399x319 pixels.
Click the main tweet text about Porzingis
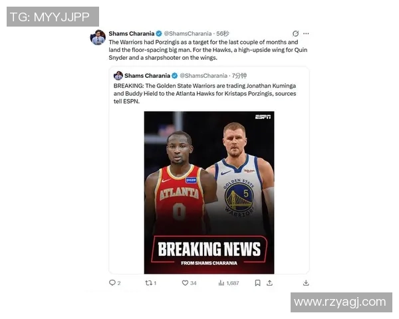208,50
